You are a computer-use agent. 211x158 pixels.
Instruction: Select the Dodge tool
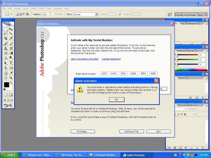11,57
